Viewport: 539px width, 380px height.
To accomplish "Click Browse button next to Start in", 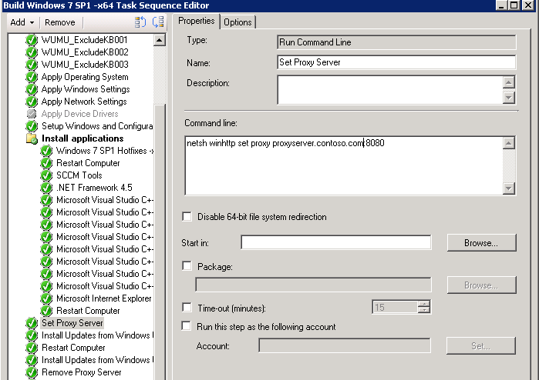I will click(x=481, y=242).
